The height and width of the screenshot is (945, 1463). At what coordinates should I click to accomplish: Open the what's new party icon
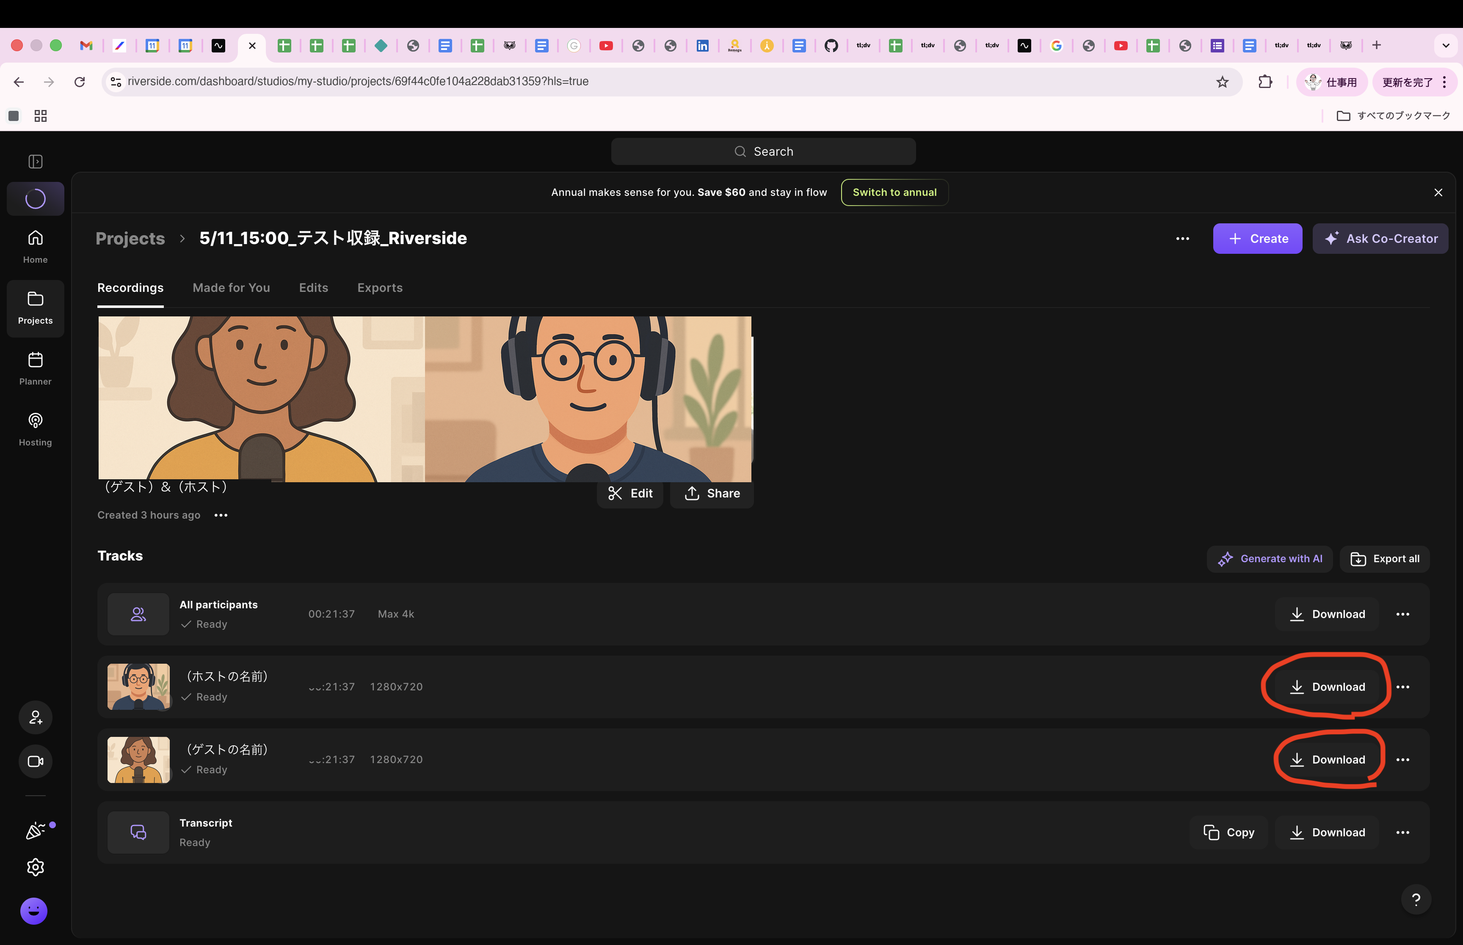pyautogui.click(x=36, y=831)
